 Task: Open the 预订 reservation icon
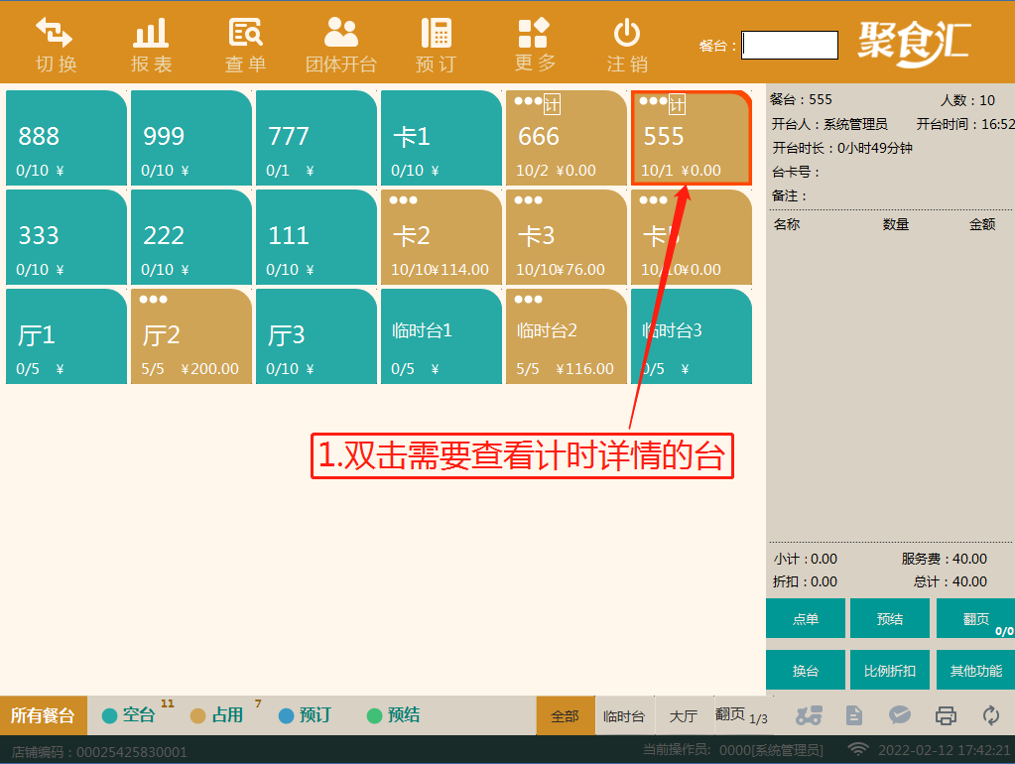pyautogui.click(x=437, y=33)
